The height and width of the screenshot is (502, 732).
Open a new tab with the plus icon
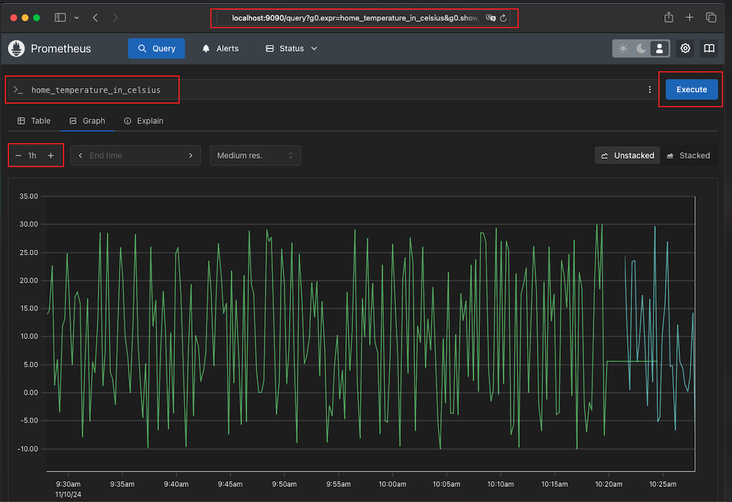(689, 17)
